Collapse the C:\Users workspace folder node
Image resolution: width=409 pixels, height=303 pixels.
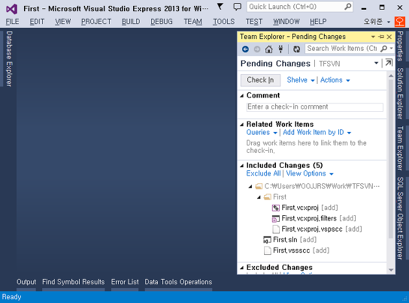251,187
